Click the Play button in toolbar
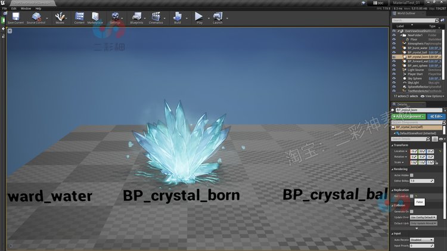The height and width of the screenshot is (251, 447). 199,18
